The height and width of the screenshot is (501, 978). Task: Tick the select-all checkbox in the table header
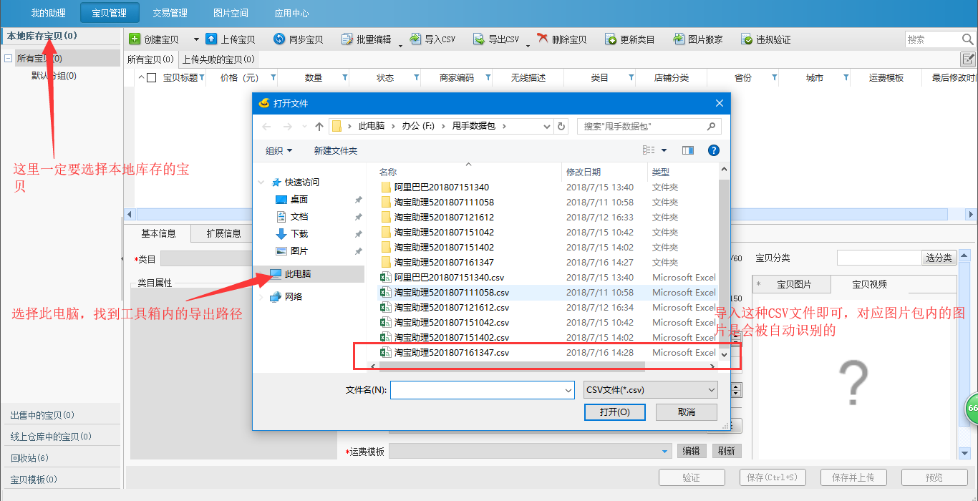[151, 78]
